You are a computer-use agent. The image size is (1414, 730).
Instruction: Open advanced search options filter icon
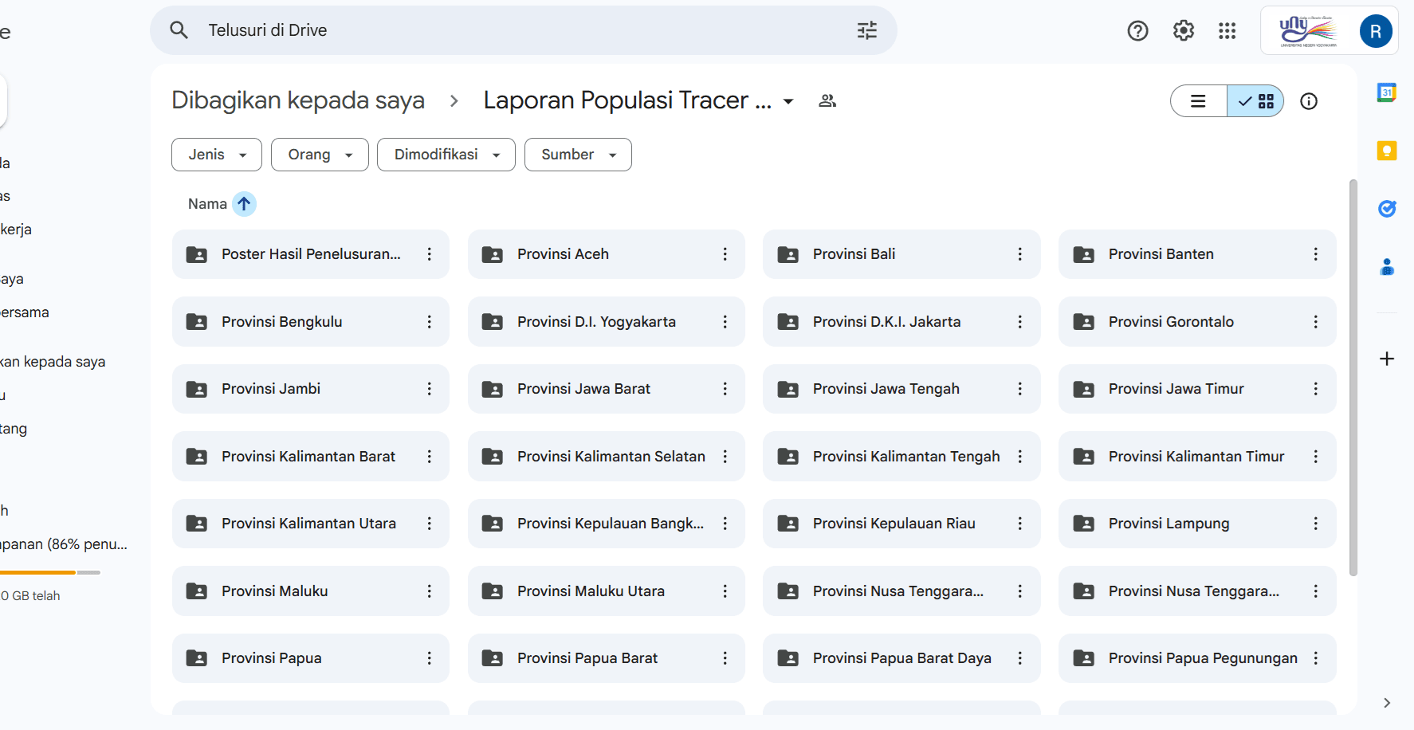click(867, 30)
